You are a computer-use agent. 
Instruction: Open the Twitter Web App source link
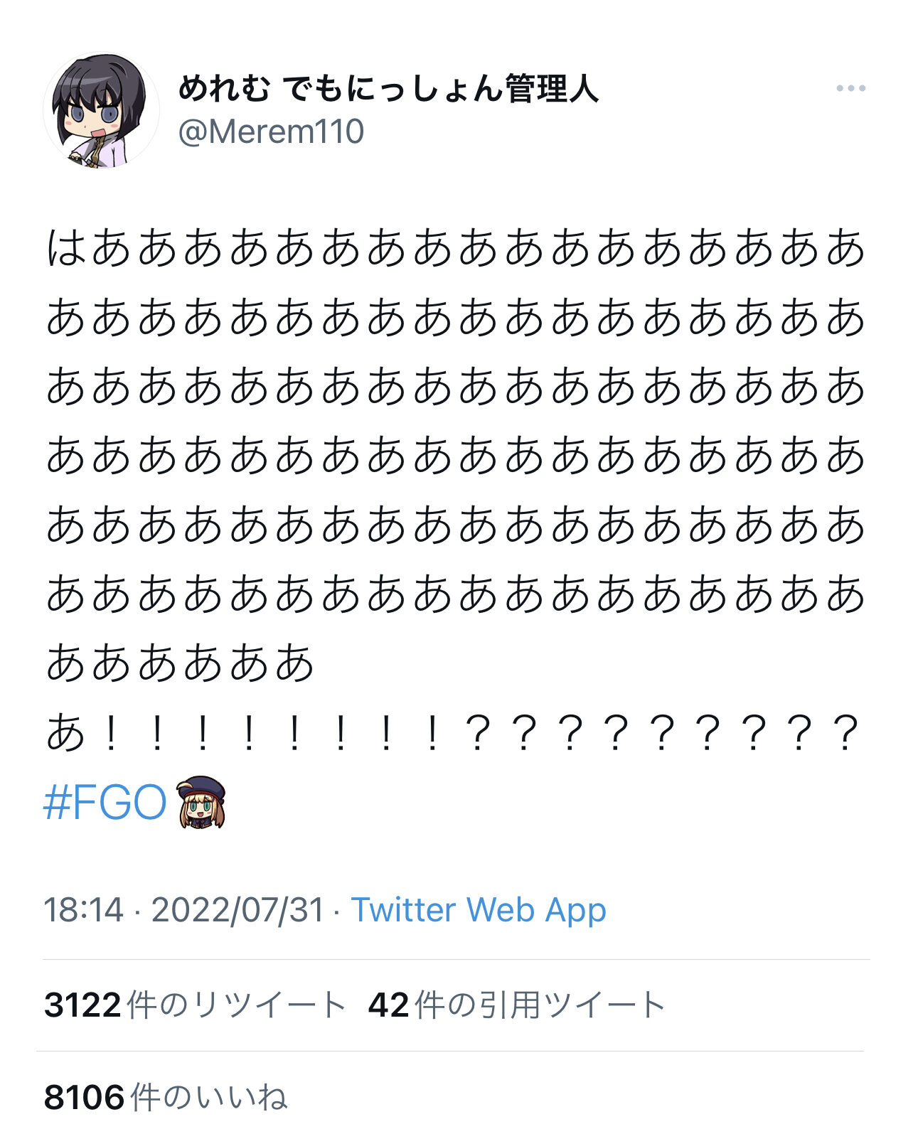pyautogui.click(x=479, y=910)
